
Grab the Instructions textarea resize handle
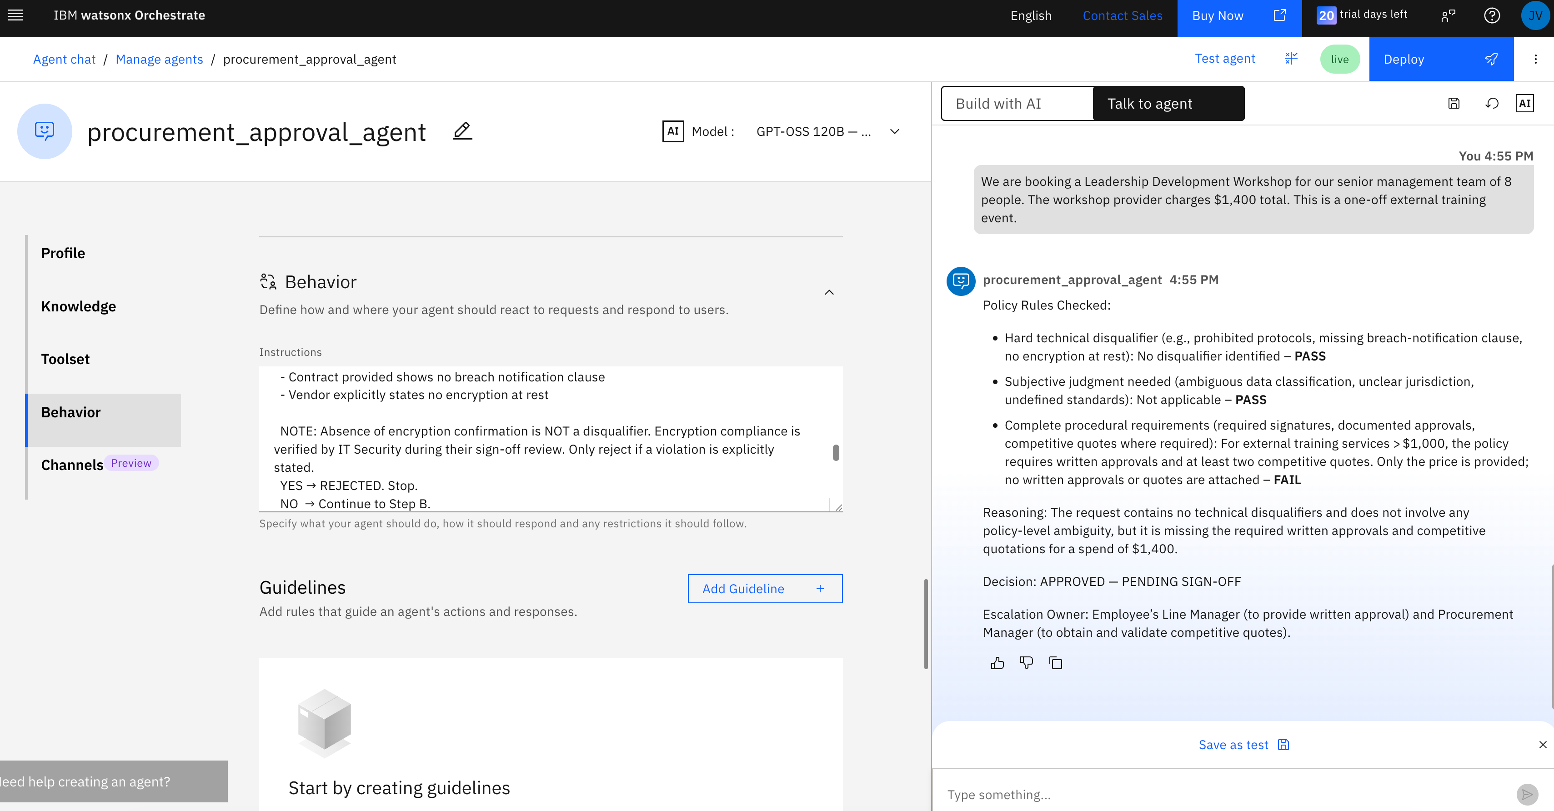pyautogui.click(x=838, y=507)
